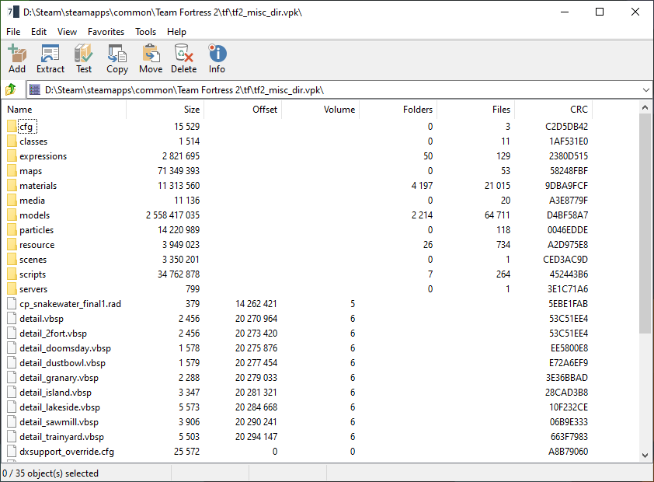Click the objects selected status text

click(x=50, y=473)
